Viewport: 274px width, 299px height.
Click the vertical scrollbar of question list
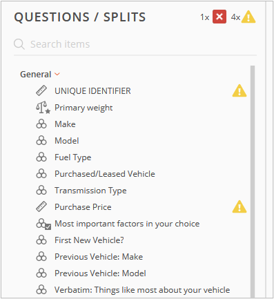click(253, 182)
